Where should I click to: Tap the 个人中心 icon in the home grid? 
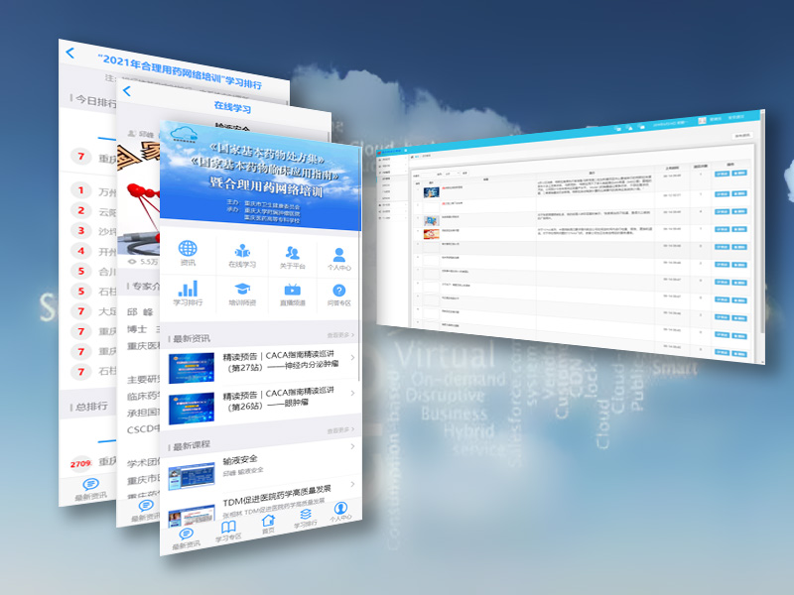339,255
